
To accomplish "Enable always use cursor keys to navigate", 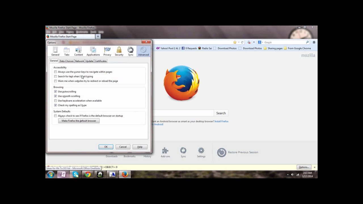I will click(55, 72).
